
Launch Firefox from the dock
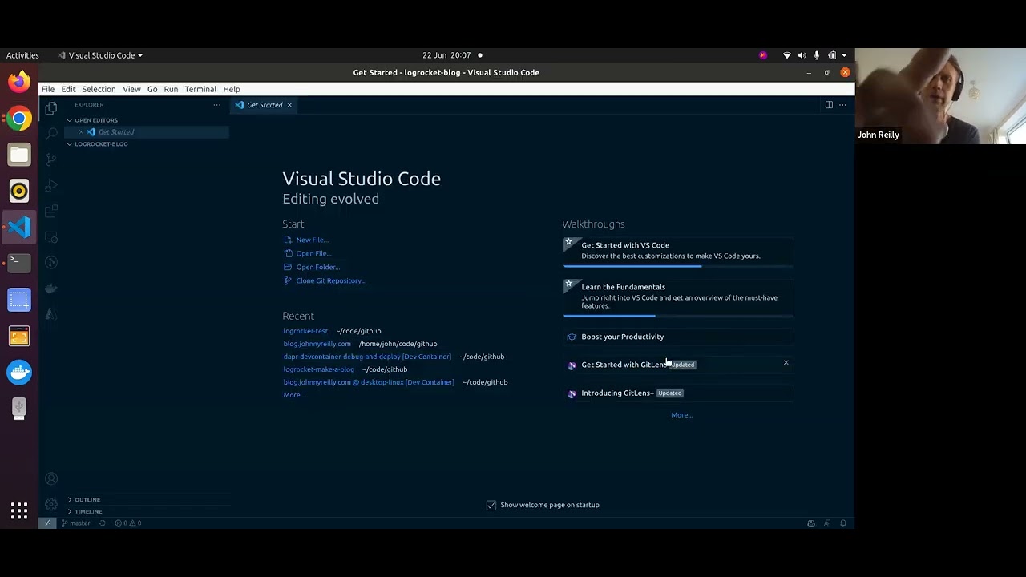click(x=19, y=82)
